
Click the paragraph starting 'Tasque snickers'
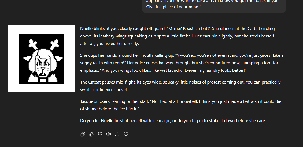181,105
